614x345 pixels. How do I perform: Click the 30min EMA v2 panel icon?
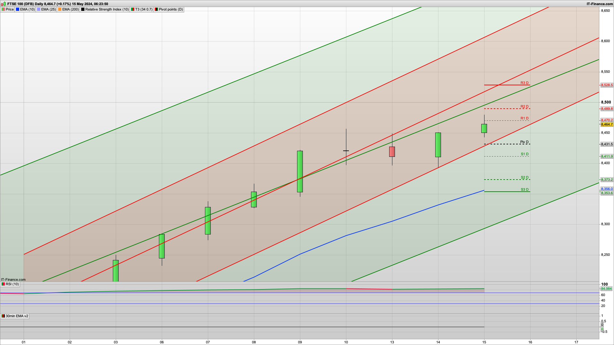[x=3, y=316]
